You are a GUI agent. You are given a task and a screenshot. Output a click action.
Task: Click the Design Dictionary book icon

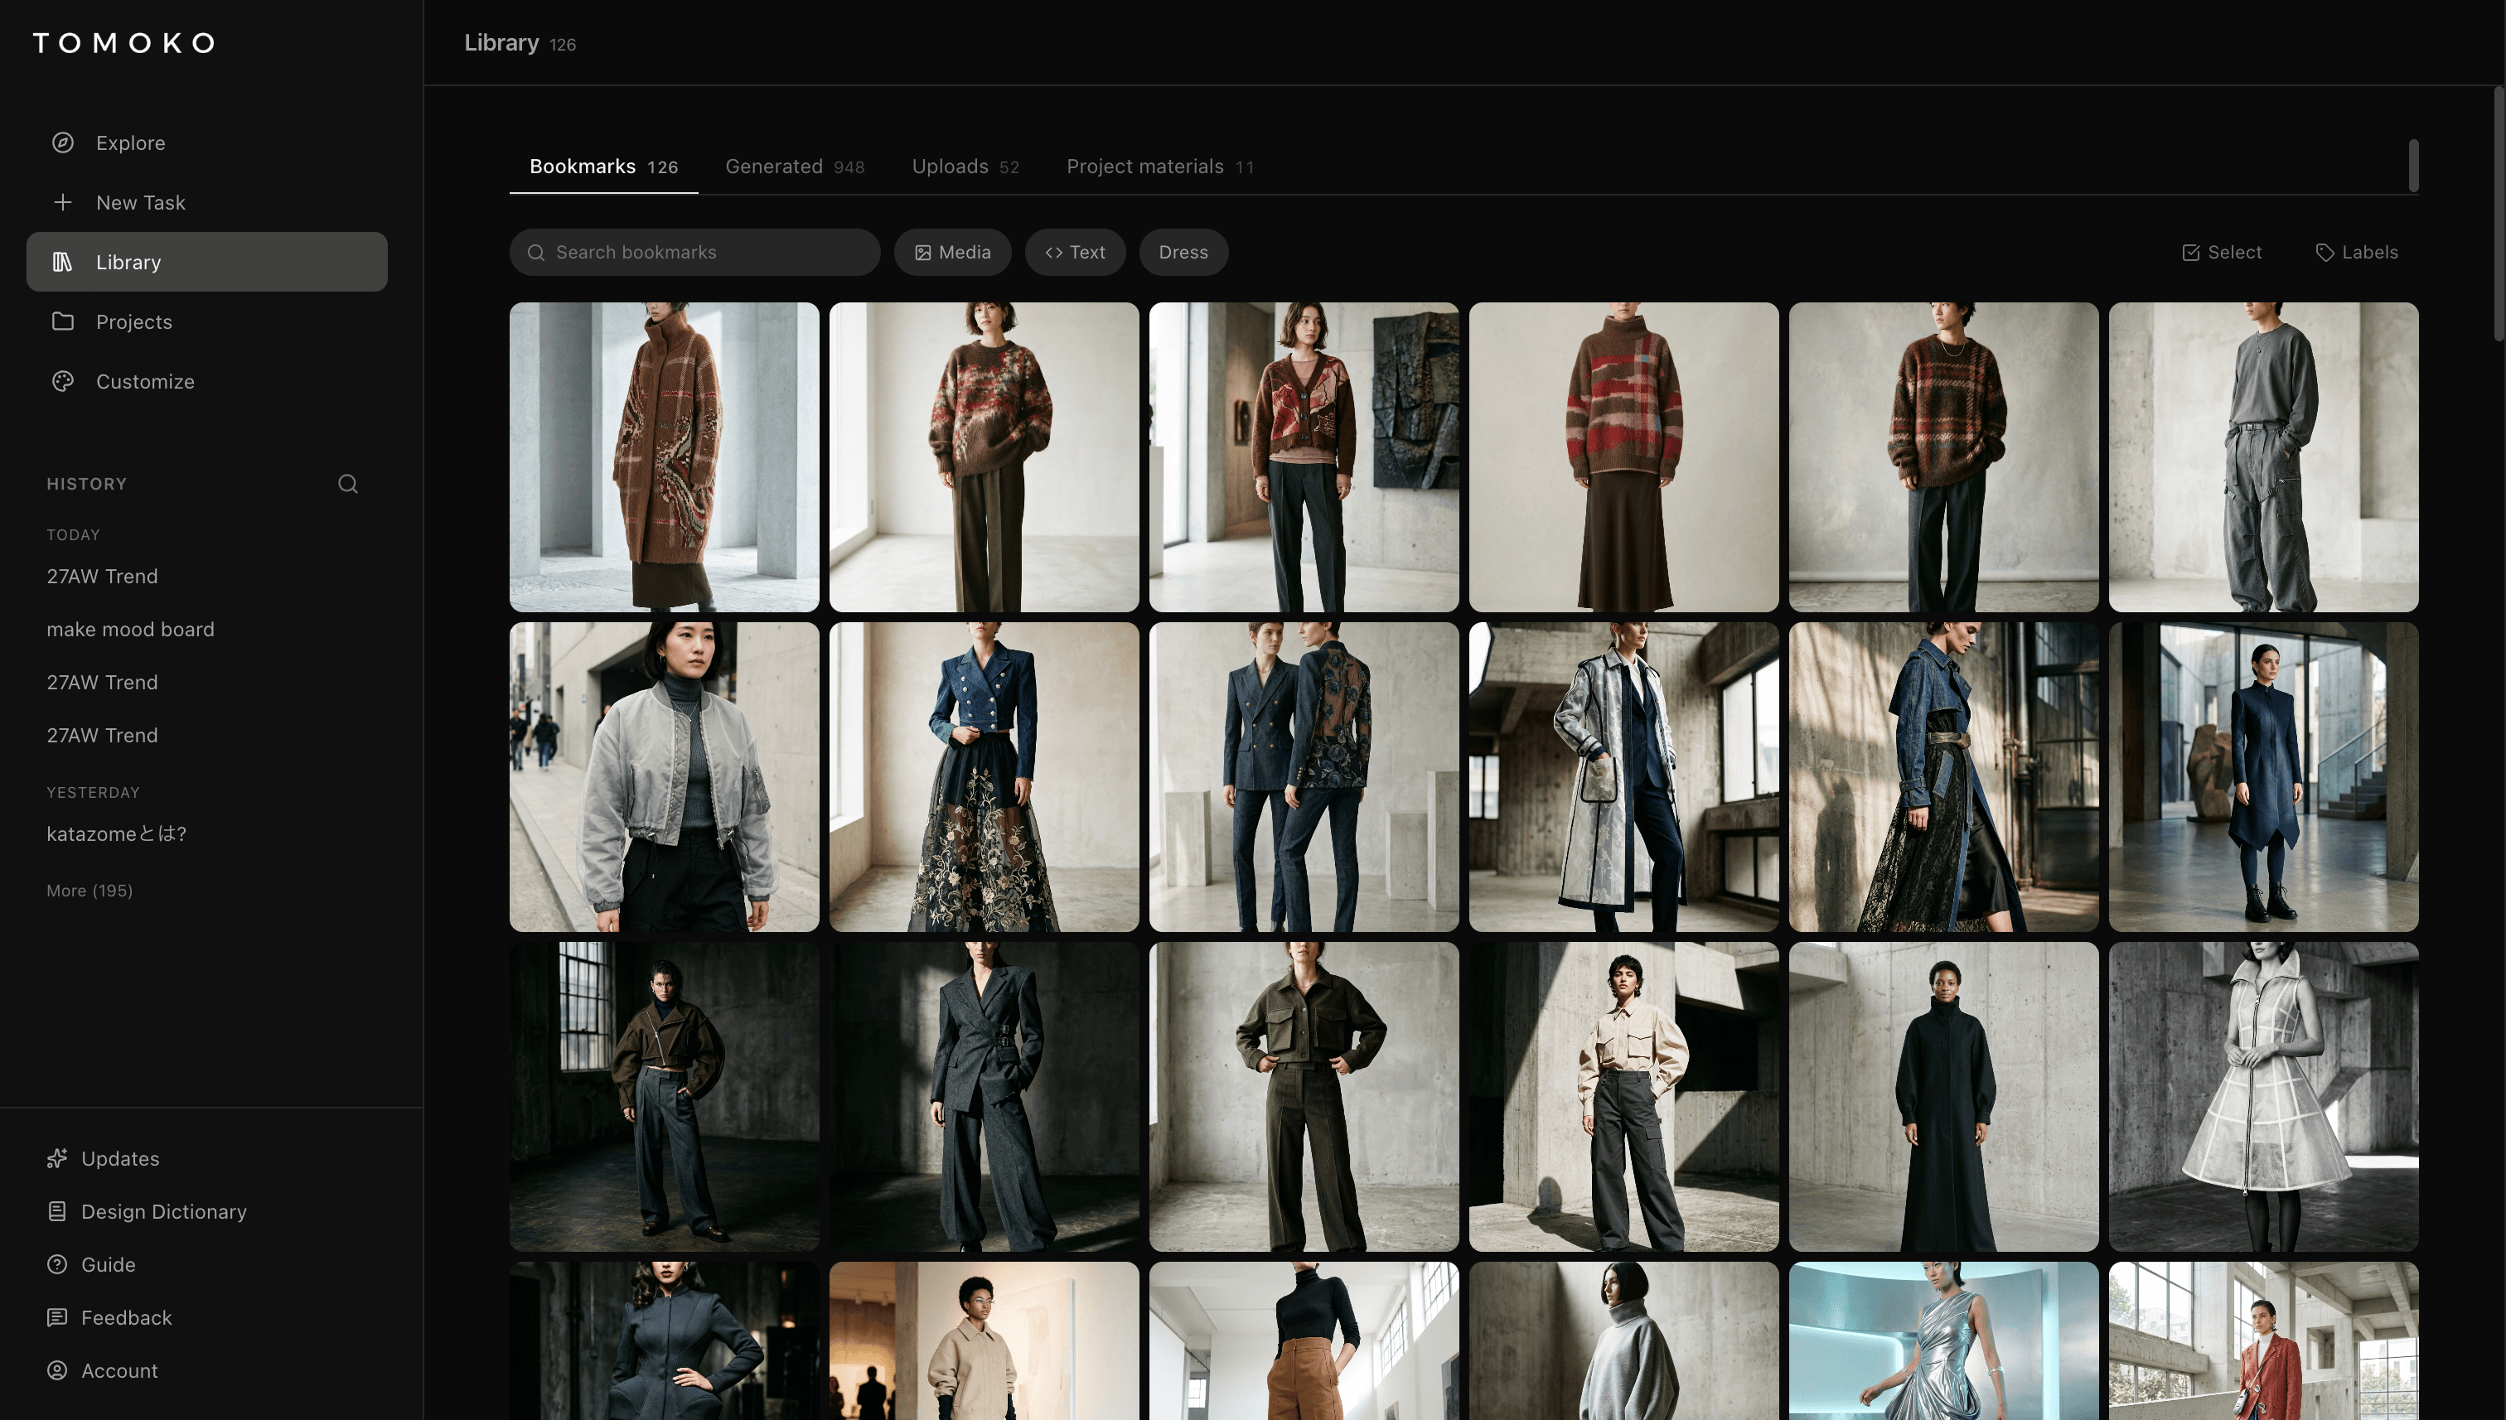click(x=57, y=1211)
